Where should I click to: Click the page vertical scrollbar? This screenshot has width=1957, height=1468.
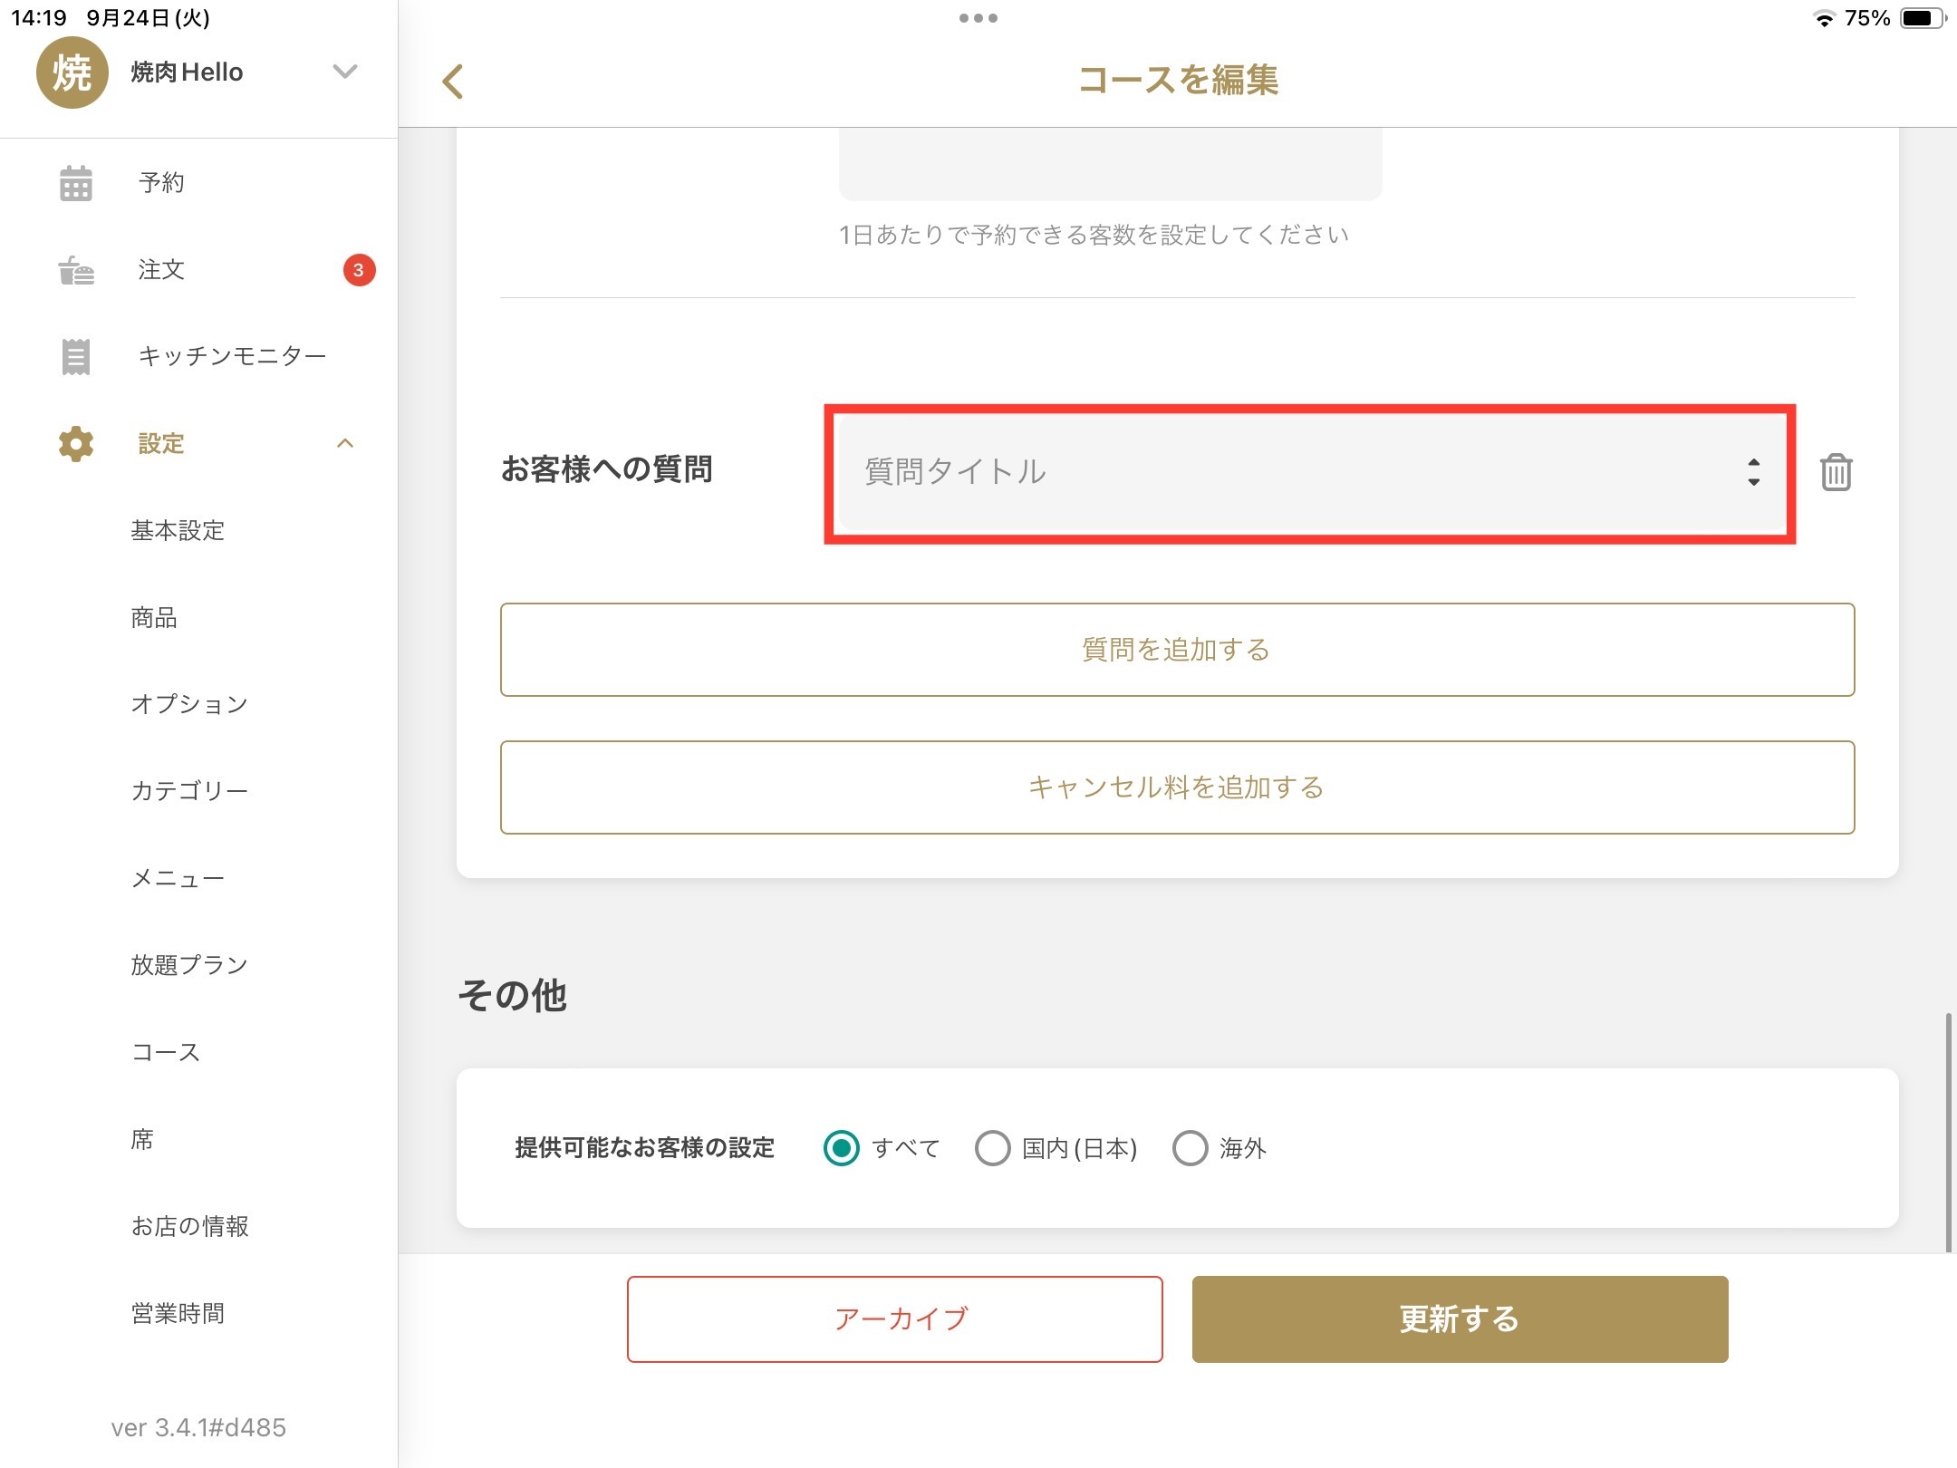click(1947, 1133)
